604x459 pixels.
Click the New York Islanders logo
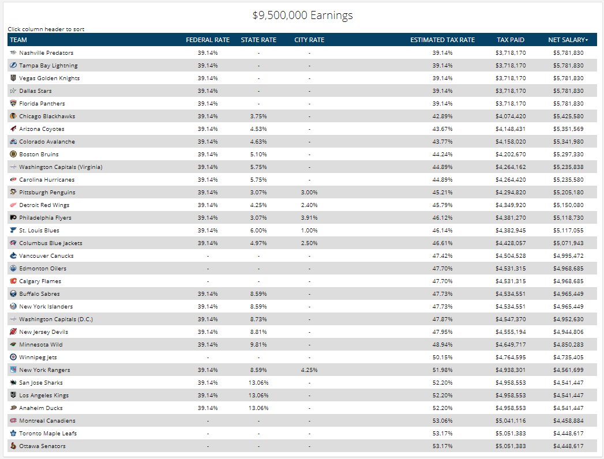[13, 306]
